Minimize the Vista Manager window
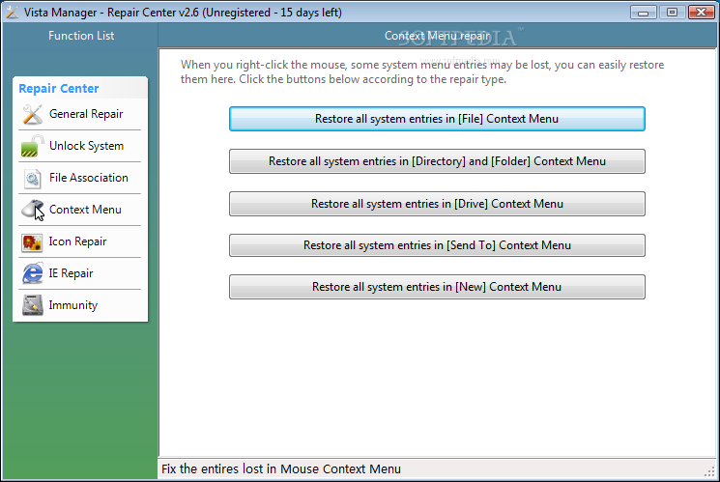The image size is (720, 482). click(x=644, y=13)
